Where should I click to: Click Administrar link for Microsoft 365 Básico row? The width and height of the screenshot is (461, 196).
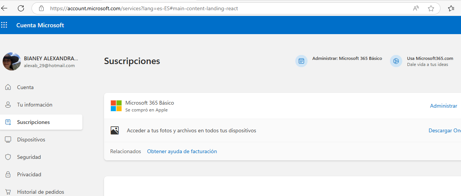tap(444, 106)
